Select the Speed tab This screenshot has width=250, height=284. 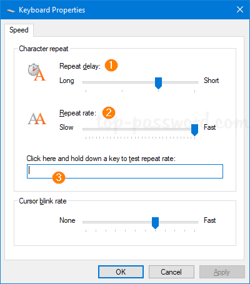pos(19,30)
